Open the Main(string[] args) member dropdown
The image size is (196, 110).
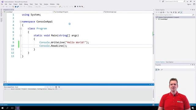[x=129, y=12]
